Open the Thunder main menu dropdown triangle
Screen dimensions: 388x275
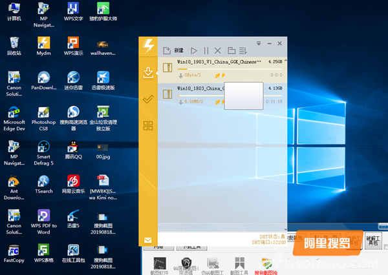259,43
